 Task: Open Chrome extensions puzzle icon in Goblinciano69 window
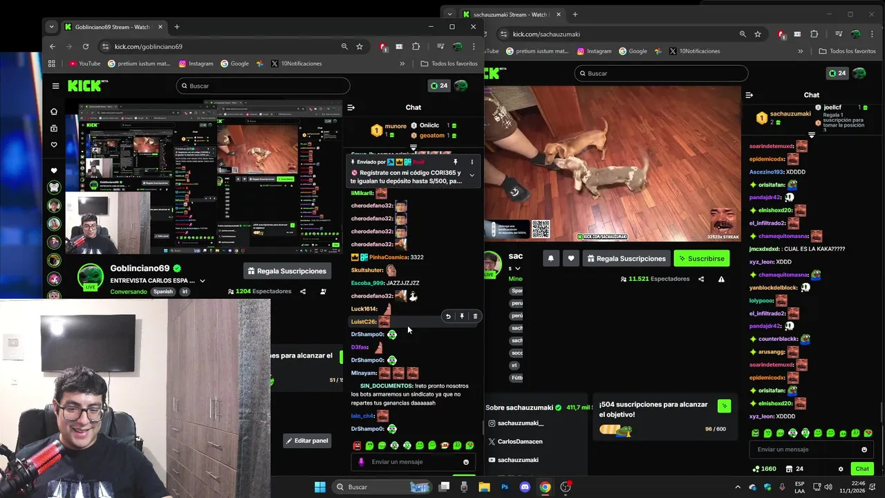pyautogui.click(x=416, y=46)
